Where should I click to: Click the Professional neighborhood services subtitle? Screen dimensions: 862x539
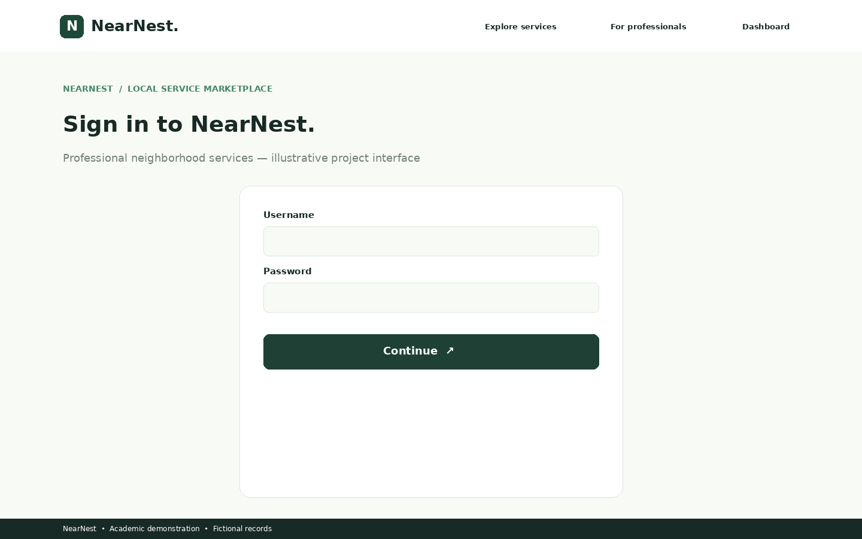pyautogui.click(x=241, y=158)
